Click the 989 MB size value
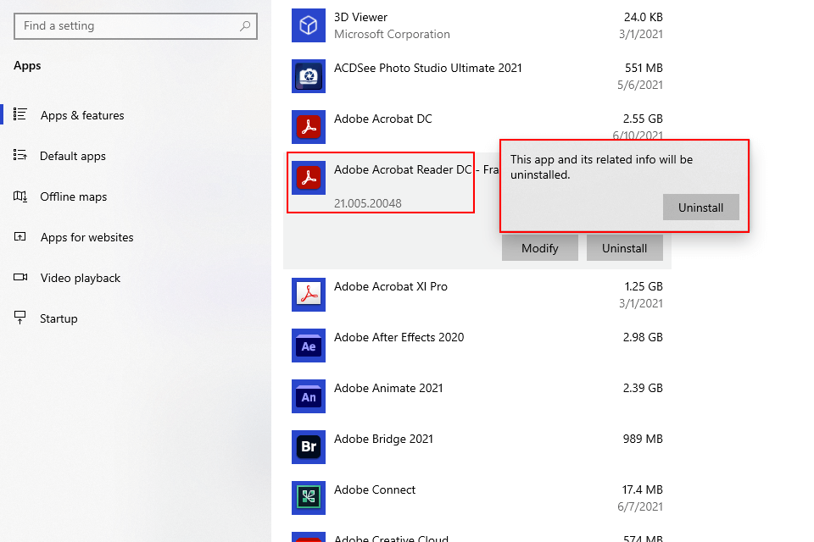The height and width of the screenshot is (542, 814). point(643,439)
